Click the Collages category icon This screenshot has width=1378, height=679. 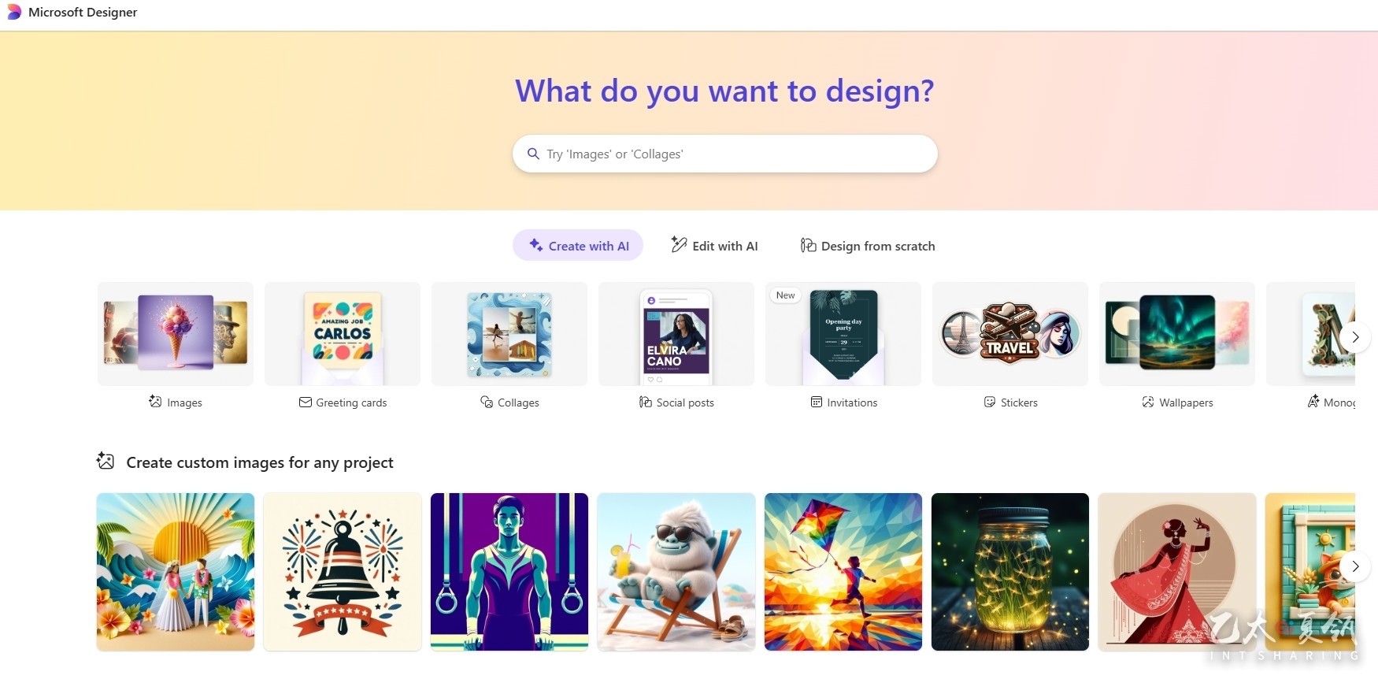[487, 402]
